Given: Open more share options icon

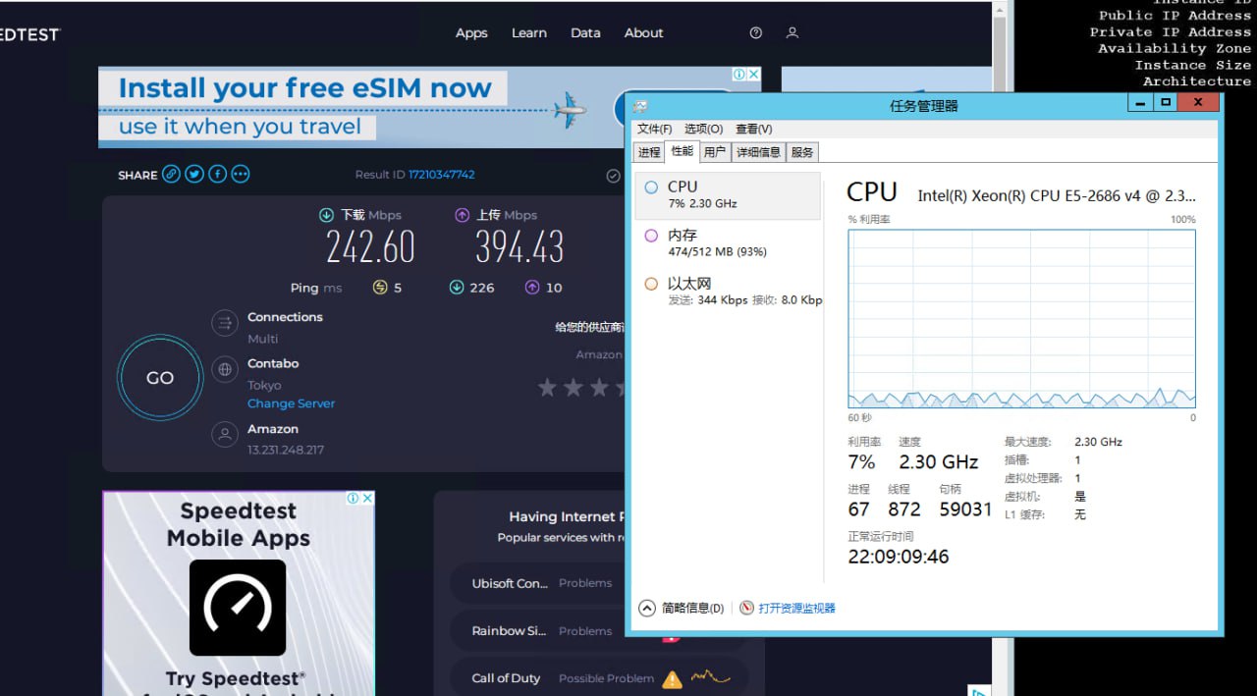Looking at the screenshot, I should [241, 174].
